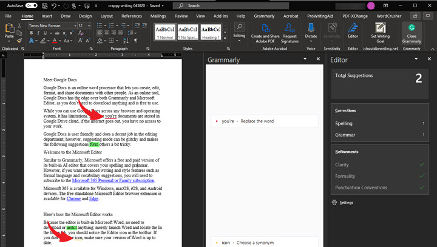Click the Copy icon
The image size is (437, 247).
pyautogui.click(x=19, y=33)
